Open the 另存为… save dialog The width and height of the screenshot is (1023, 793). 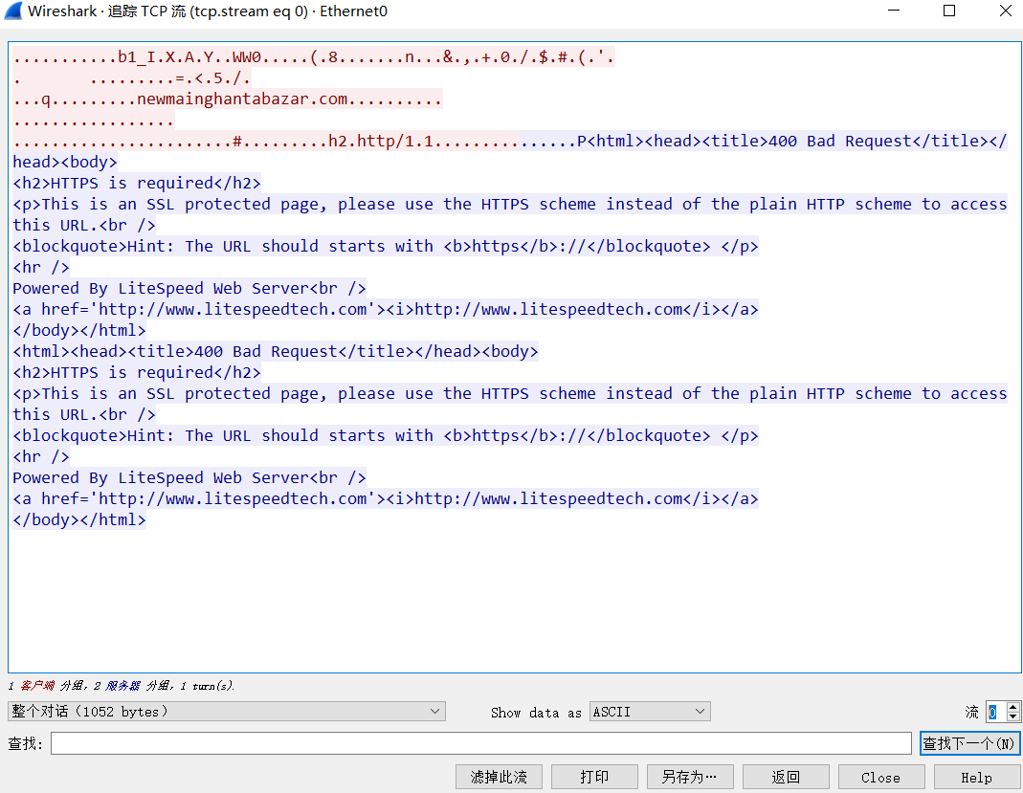tap(690, 777)
